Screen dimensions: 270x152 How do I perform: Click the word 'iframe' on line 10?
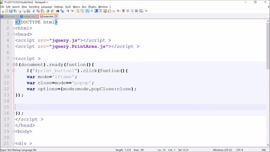tap(63, 77)
